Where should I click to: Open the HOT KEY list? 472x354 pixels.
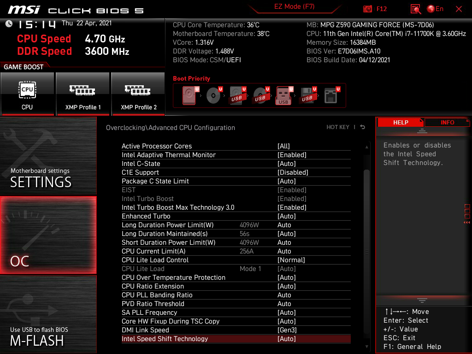click(338, 127)
